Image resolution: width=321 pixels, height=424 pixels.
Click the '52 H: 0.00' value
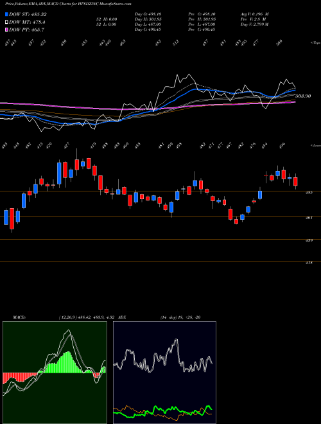(108, 19)
